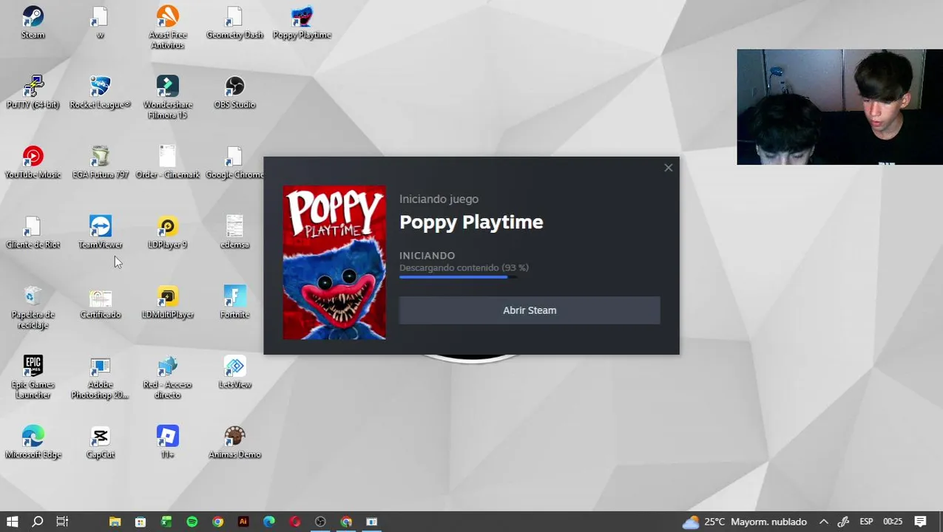Click the ESP language indicator
This screenshot has width=943, height=532.
[x=866, y=522]
